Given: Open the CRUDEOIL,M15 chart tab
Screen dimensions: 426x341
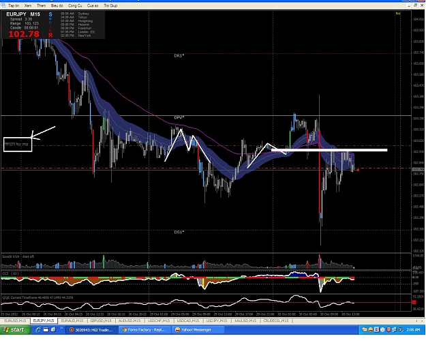Looking at the screenshot, I should pyautogui.click(x=276, y=321).
